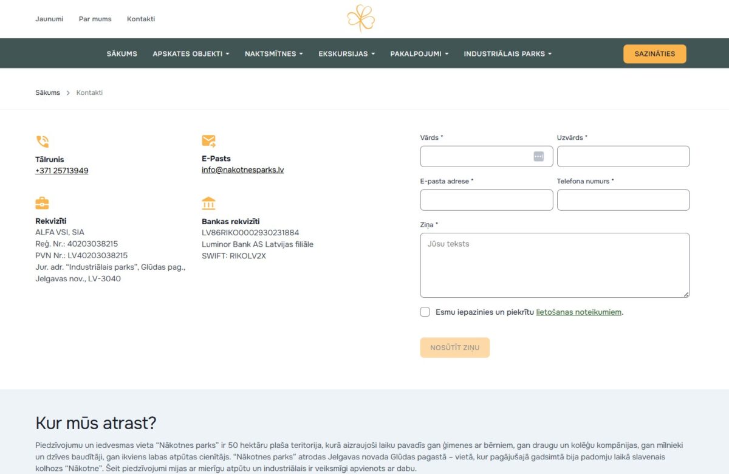Go to SĀKUMS in the navigation bar
This screenshot has width=729, height=474.
[x=122, y=53]
